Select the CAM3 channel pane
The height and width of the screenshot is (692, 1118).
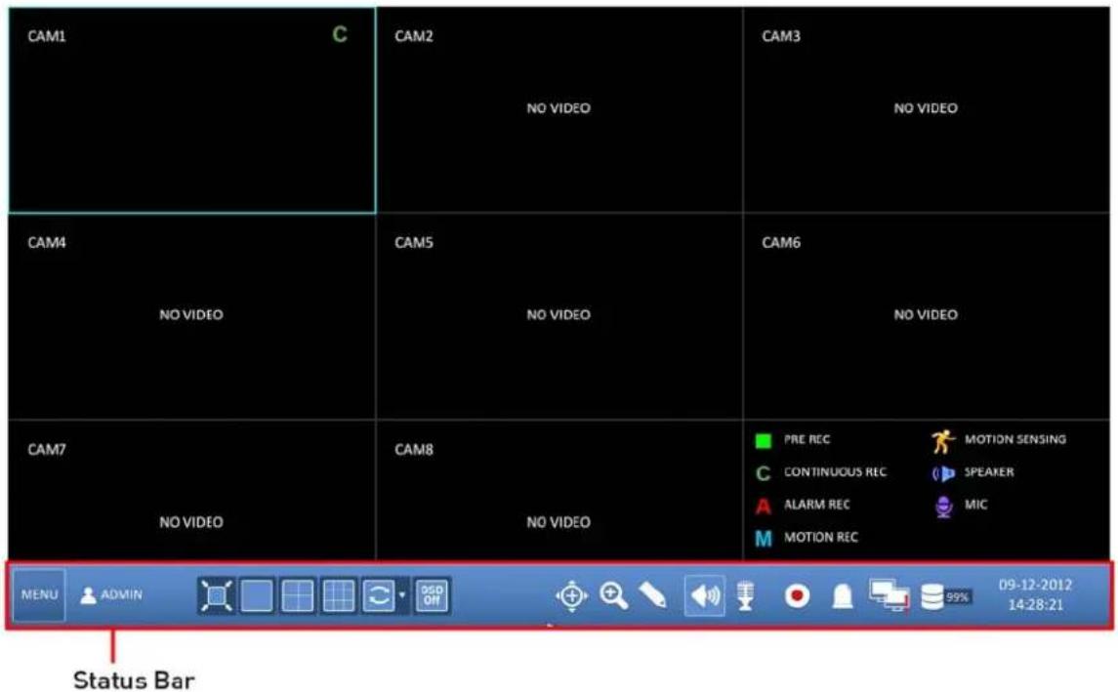click(x=927, y=110)
